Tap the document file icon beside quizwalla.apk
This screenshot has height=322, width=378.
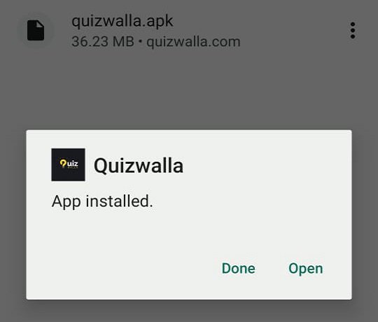36,30
